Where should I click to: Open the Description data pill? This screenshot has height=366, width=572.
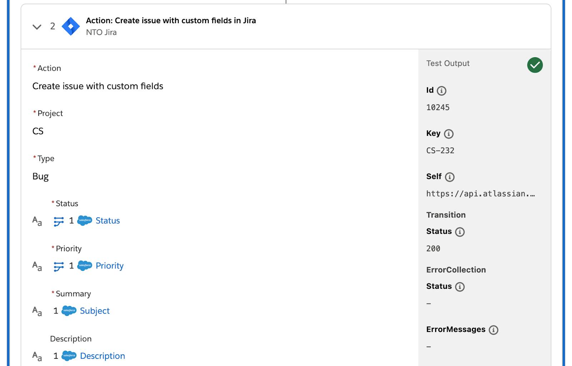pyautogui.click(x=103, y=356)
